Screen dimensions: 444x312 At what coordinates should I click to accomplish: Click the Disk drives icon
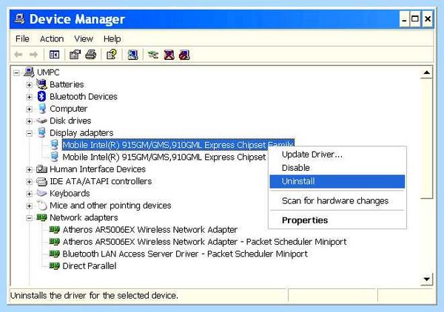41,121
